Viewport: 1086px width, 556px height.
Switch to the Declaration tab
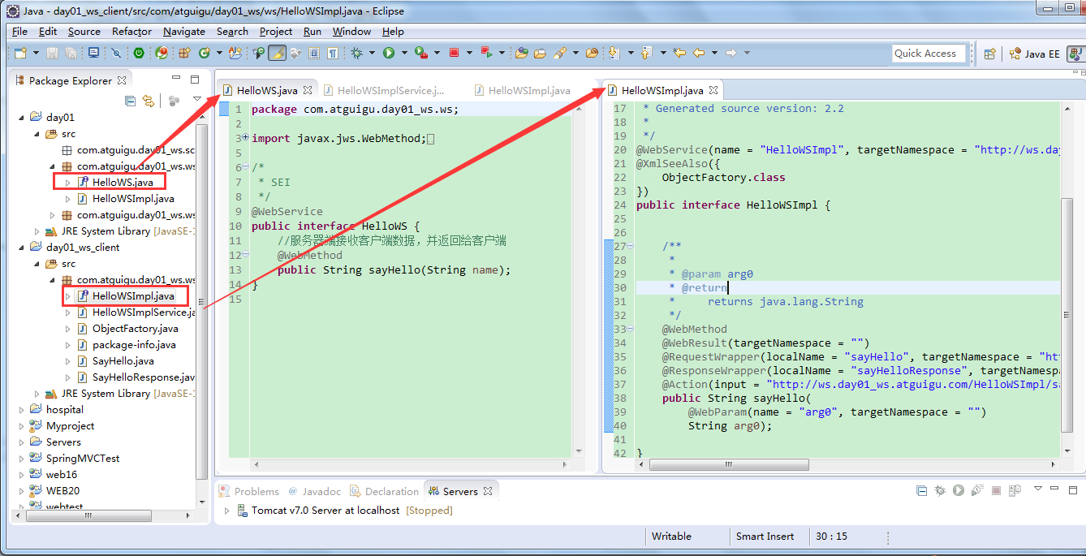pos(385,491)
